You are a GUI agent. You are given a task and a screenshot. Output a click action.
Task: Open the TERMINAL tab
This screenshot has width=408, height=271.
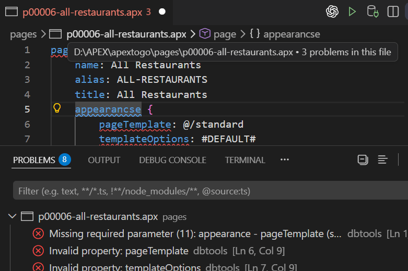point(245,160)
